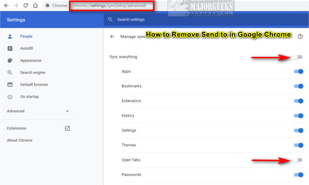Click the Default browser window icon
This screenshot has height=185, width=309.
[x=10, y=84]
